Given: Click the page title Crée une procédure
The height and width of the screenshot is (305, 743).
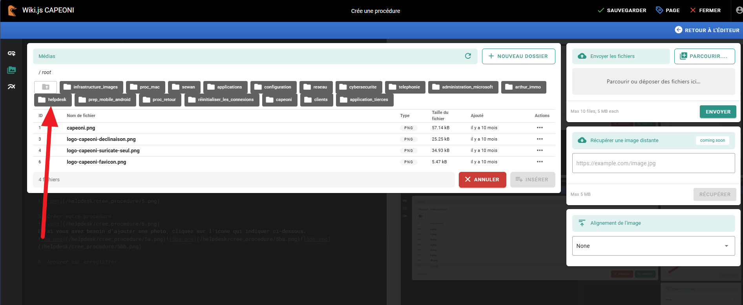Looking at the screenshot, I should point(376,11).
